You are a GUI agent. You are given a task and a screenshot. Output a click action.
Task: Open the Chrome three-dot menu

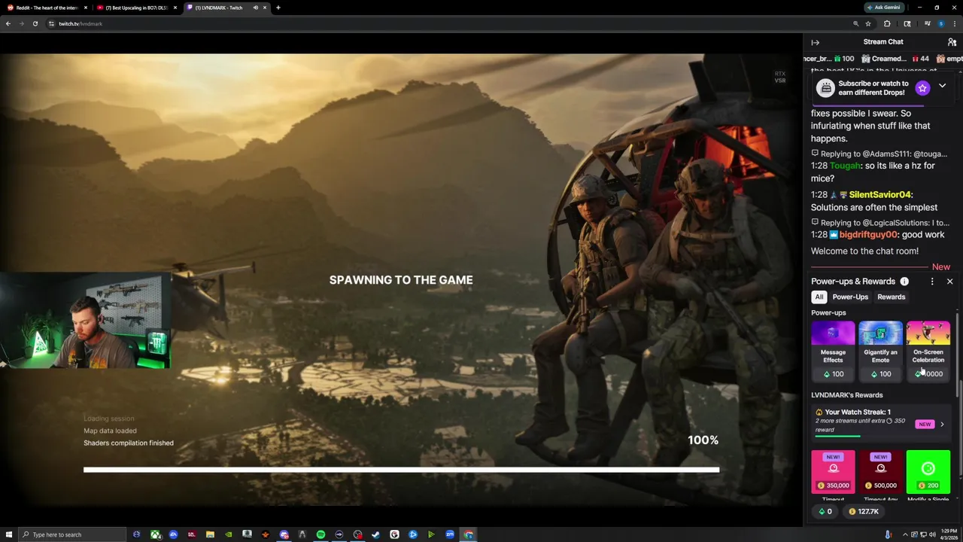click(x=955, y=23)
